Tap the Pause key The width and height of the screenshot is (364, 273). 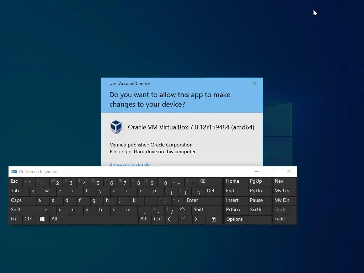[259, 201]
